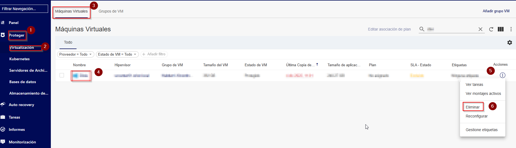Click the refresh icon beside search
Screen dimensions: 516x148
[491, 29]
